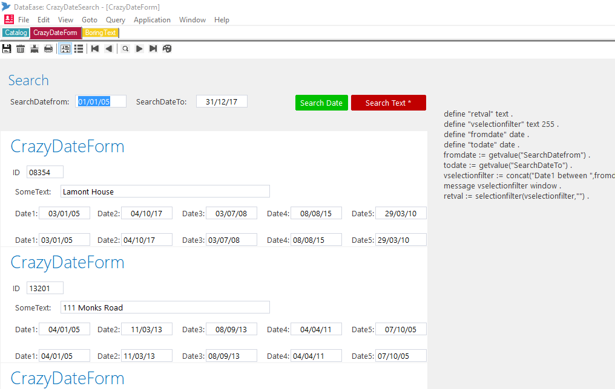Click the line starting 'retval := selectionfilter('
This screenshot has width=615, height=389.
click(516, 196)
